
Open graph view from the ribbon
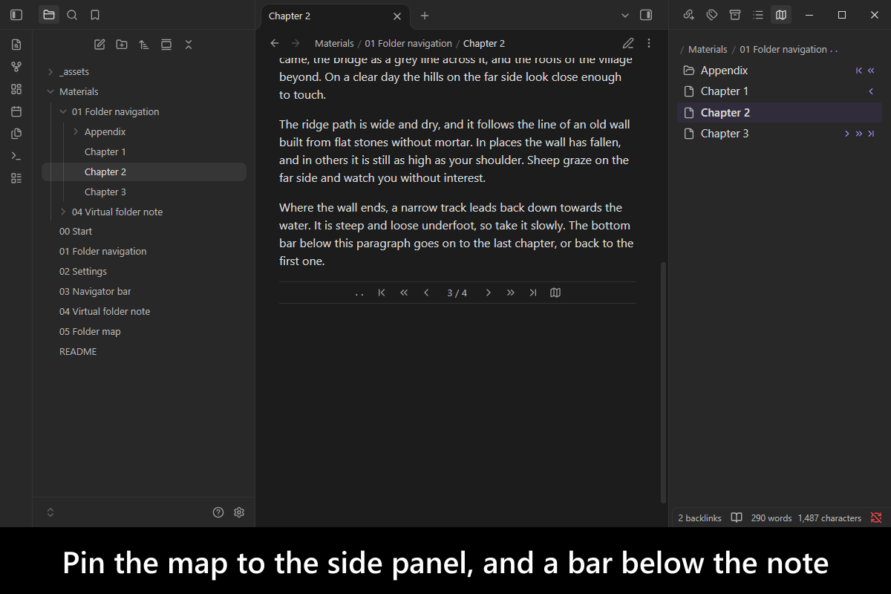coord(16,67)
